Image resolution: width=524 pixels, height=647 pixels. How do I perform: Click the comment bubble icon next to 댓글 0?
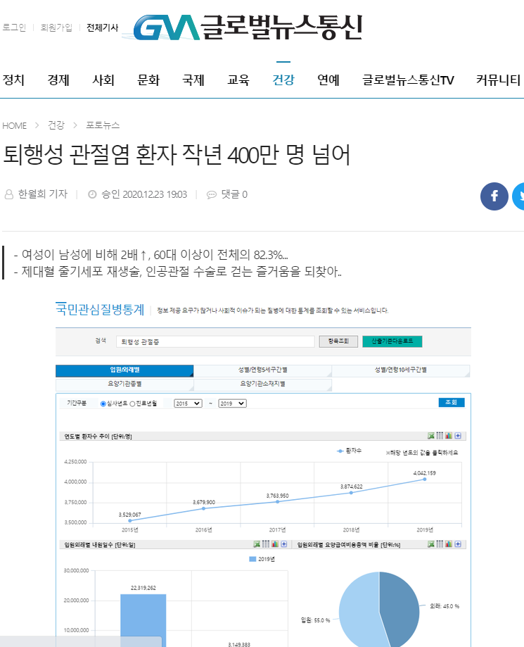[x=212, y=195]
